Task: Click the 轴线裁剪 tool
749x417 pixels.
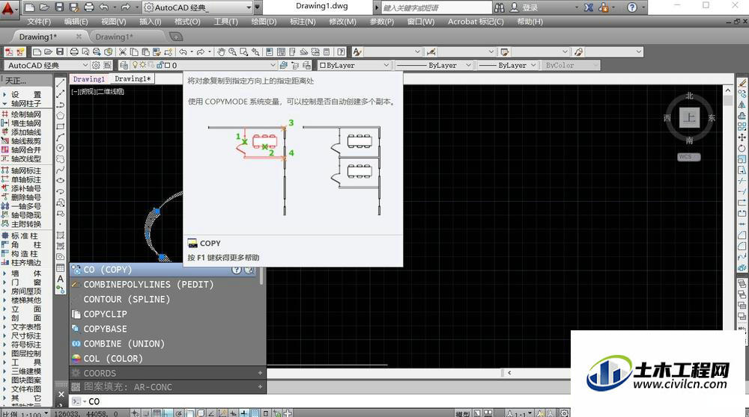Action: coord(22,141)
